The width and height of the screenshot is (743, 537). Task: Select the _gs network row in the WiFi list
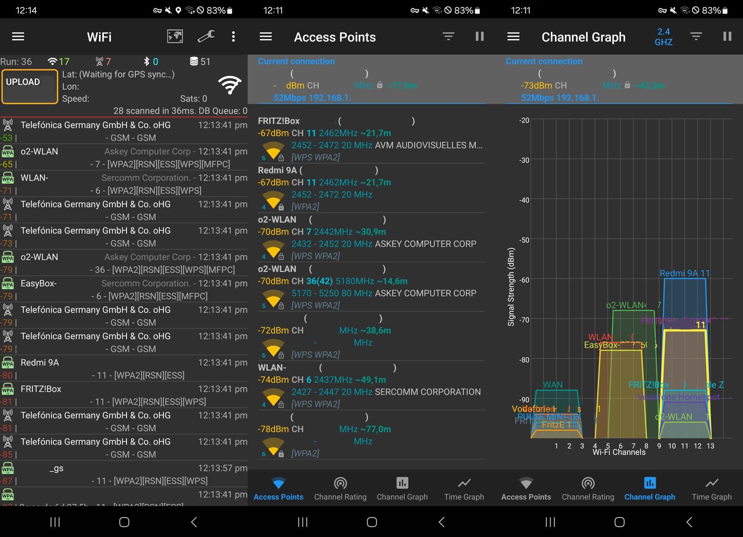click(124, 474)
